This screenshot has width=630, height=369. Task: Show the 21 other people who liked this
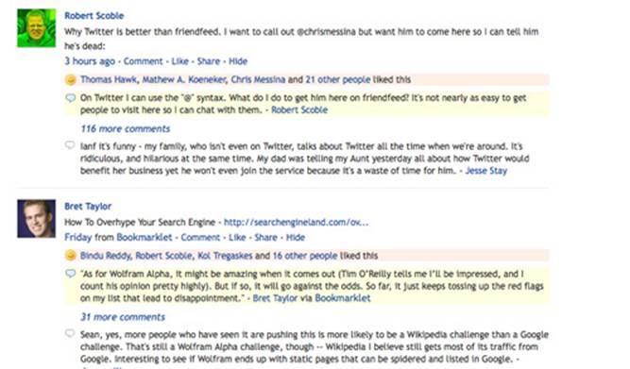(x=338, y=79)
